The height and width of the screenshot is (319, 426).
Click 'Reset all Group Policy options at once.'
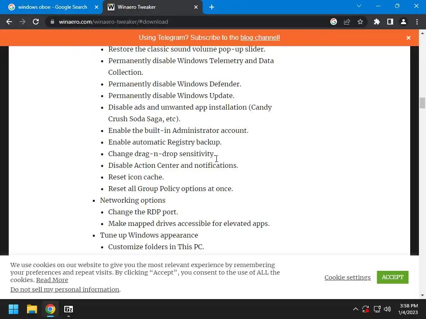[171, 189]
